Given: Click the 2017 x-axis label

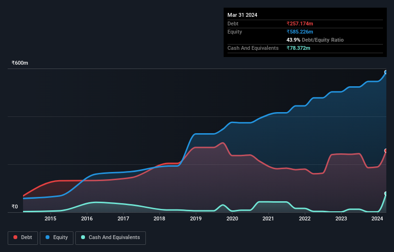Looking at the screenshot, I should (123, 218).
